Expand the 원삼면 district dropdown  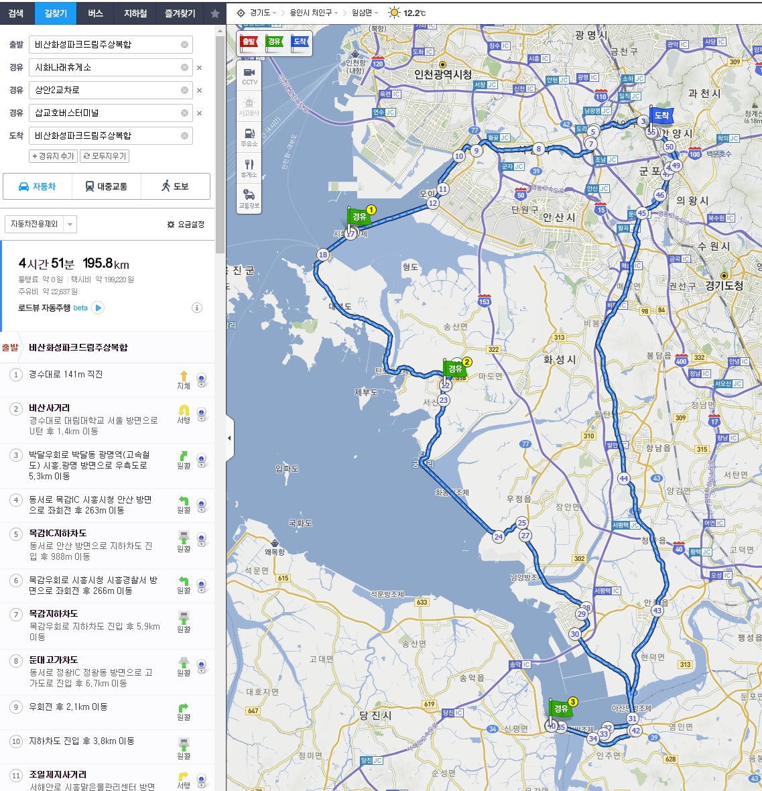(x=365, y=13)
